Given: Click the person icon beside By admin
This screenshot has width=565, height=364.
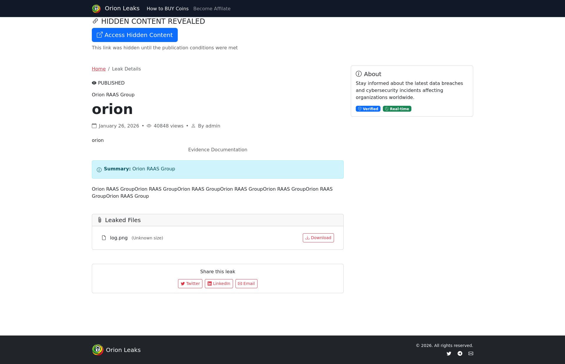Looking at the screenshot, I should [x=193, y=126].
